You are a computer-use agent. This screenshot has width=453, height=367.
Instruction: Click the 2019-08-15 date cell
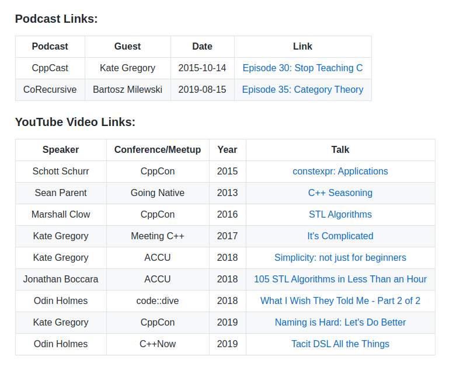[202, 90]
